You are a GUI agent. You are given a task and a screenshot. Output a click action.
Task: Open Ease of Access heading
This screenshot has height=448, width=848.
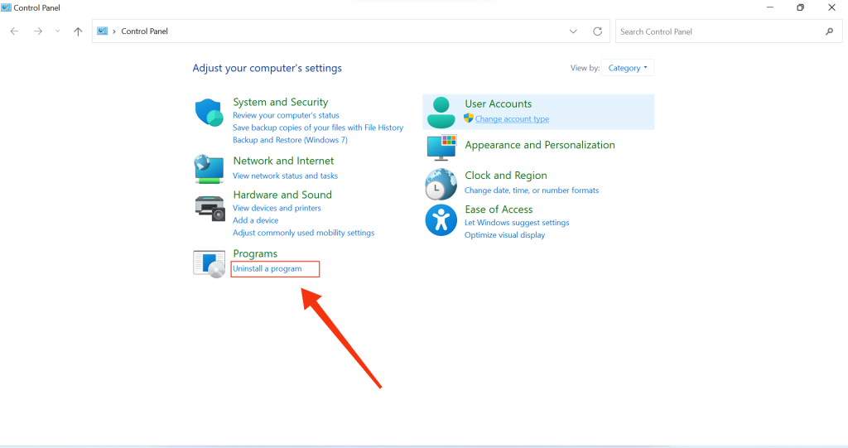pos(499,210)
